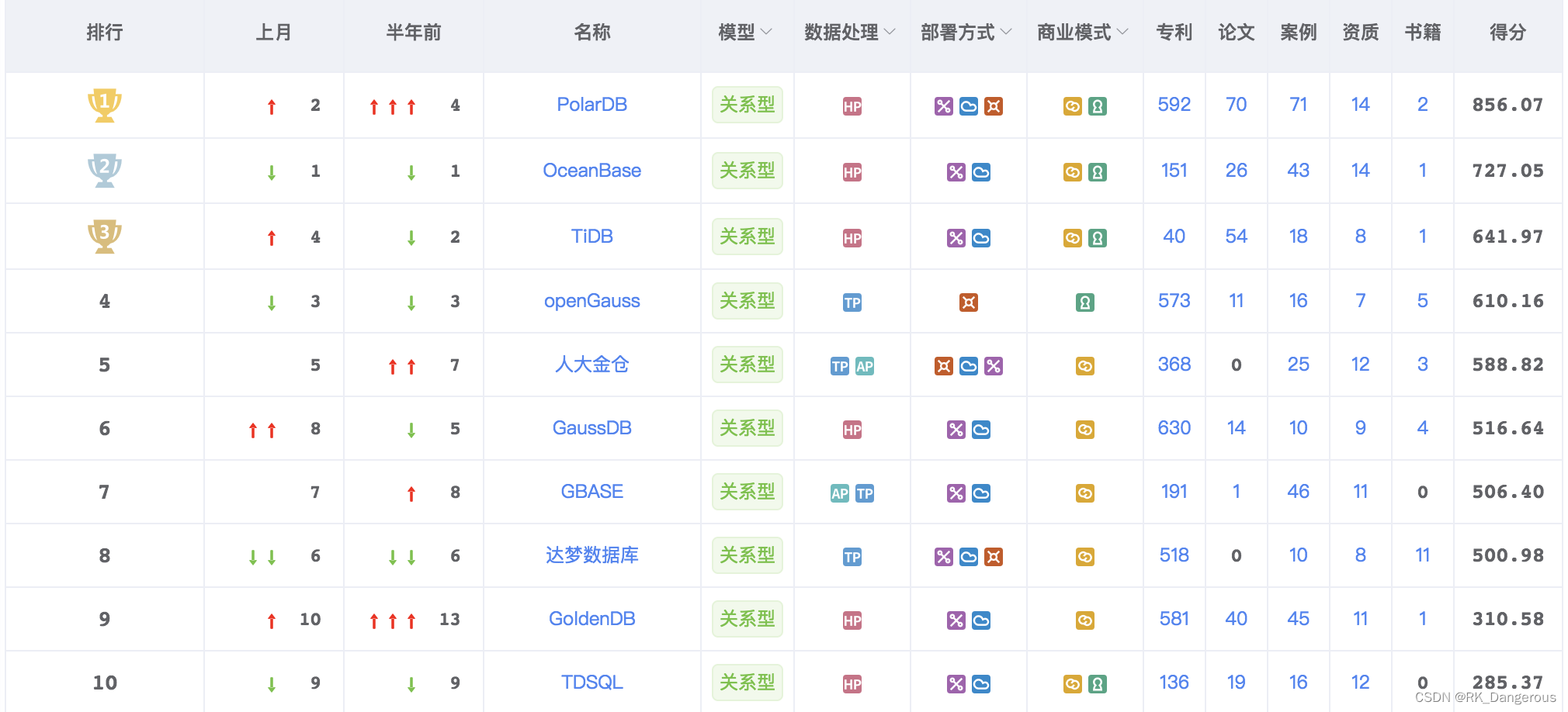Click the blue cloud icon in the 人大金仓 row

coord(969,366)
